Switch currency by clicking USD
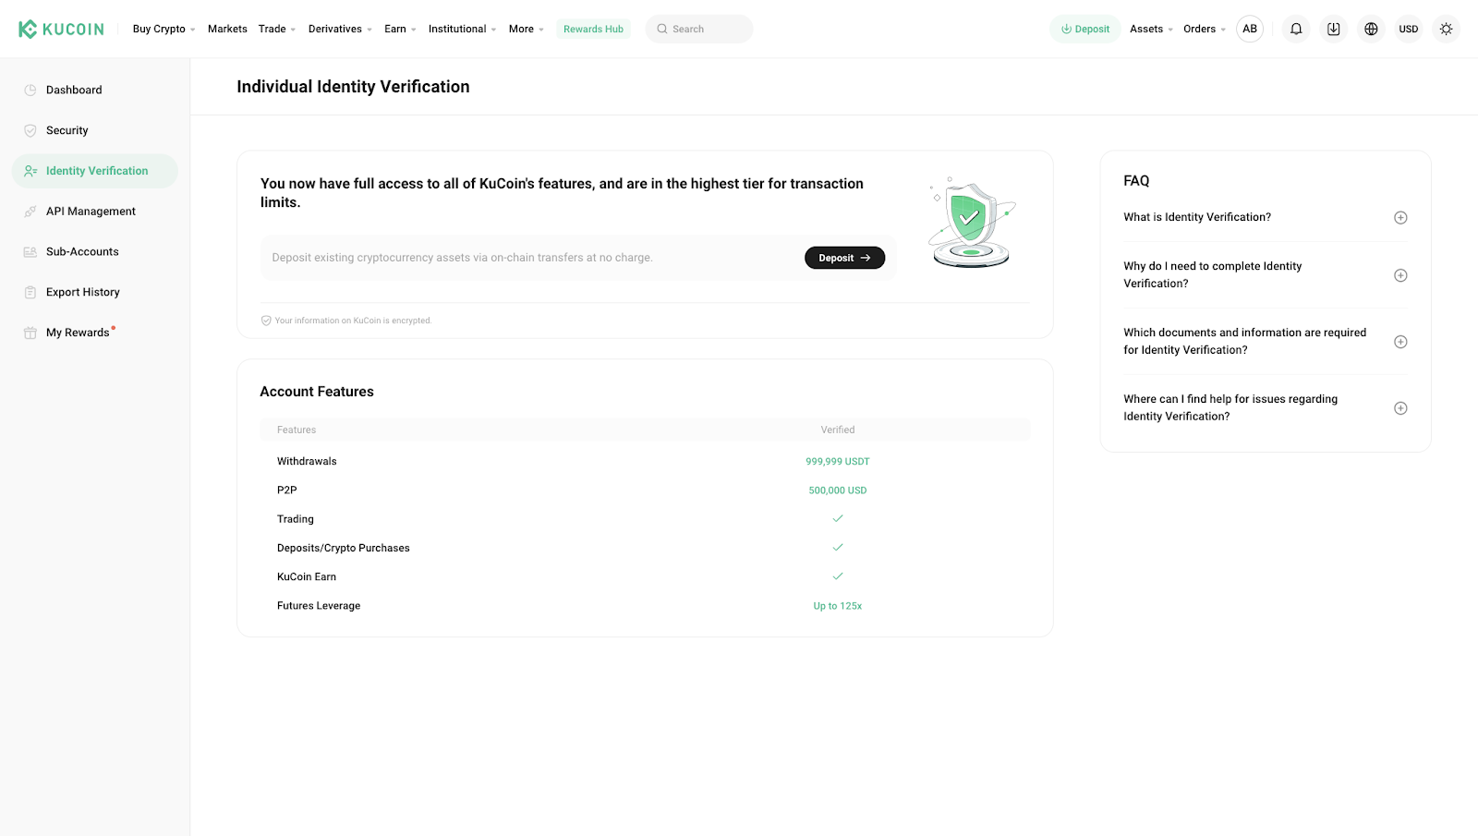The width and height of the screenshot is (1478, 836). 1408,29
